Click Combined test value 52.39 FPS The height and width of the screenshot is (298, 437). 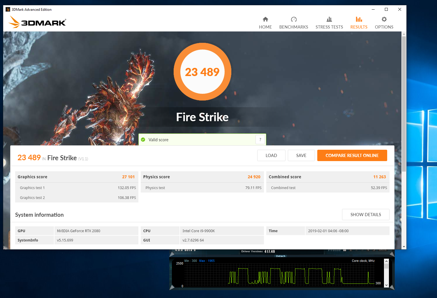point(379,188)
